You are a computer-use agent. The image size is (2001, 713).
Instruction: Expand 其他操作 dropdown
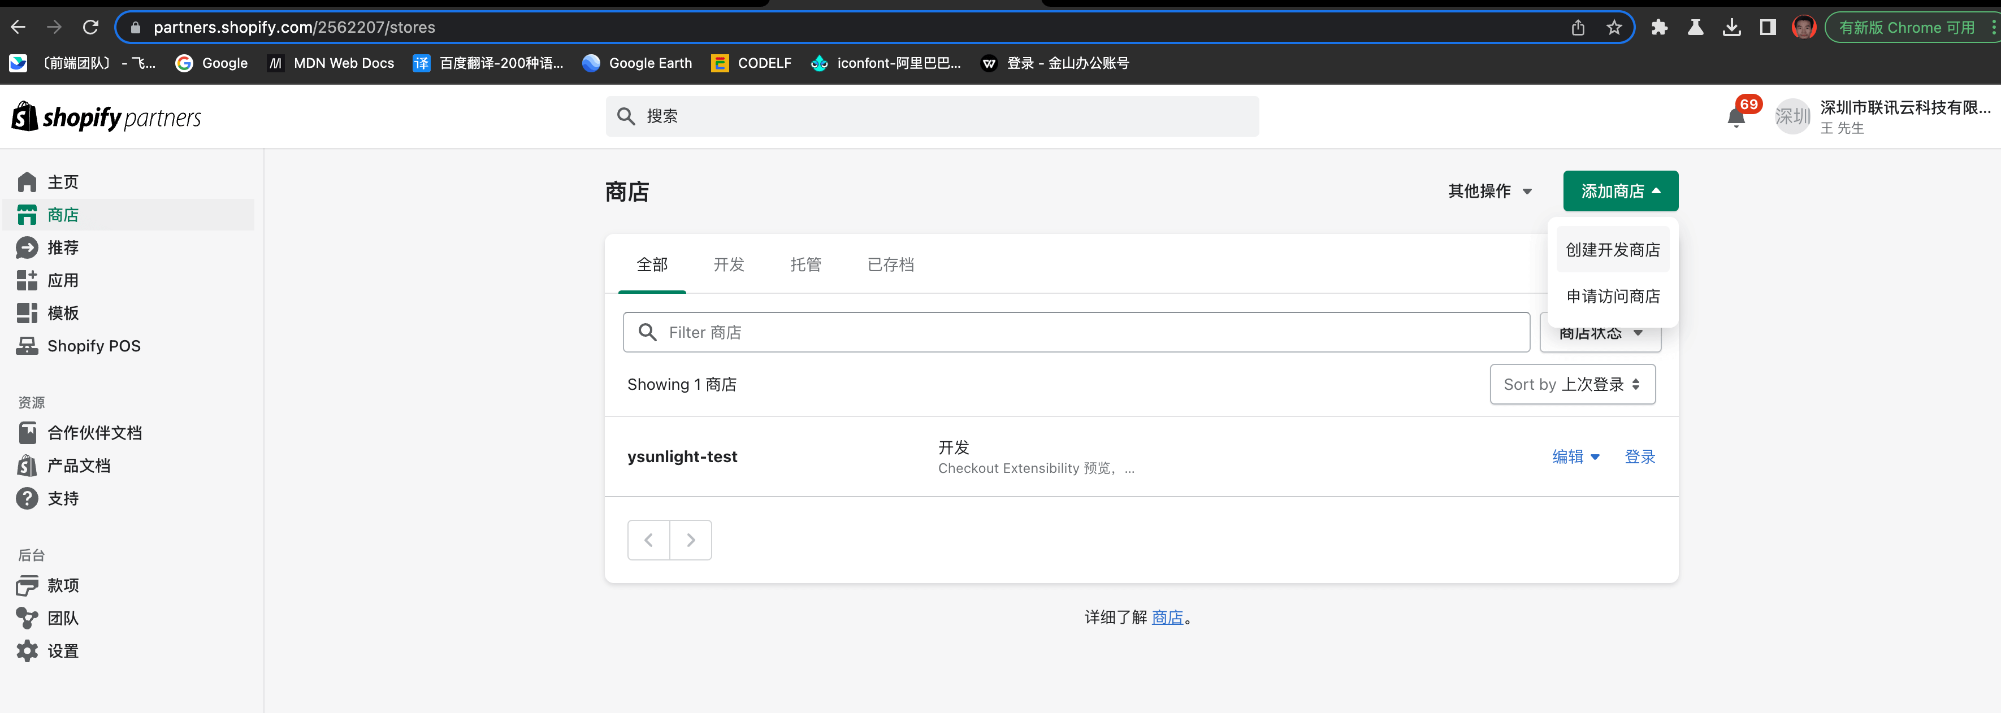pyautogui.click(x=1489, y=191)
